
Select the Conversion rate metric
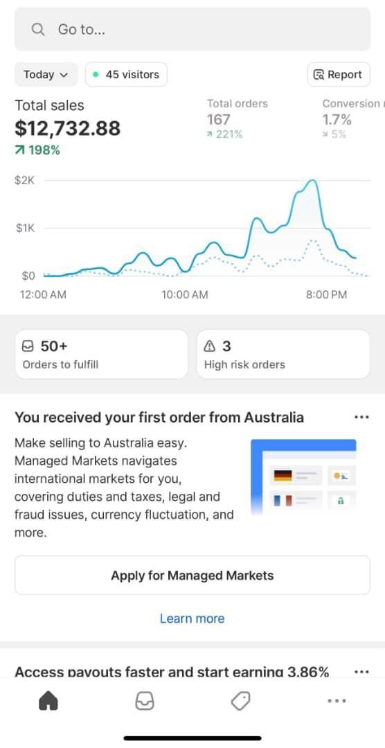tap(353, 119)
